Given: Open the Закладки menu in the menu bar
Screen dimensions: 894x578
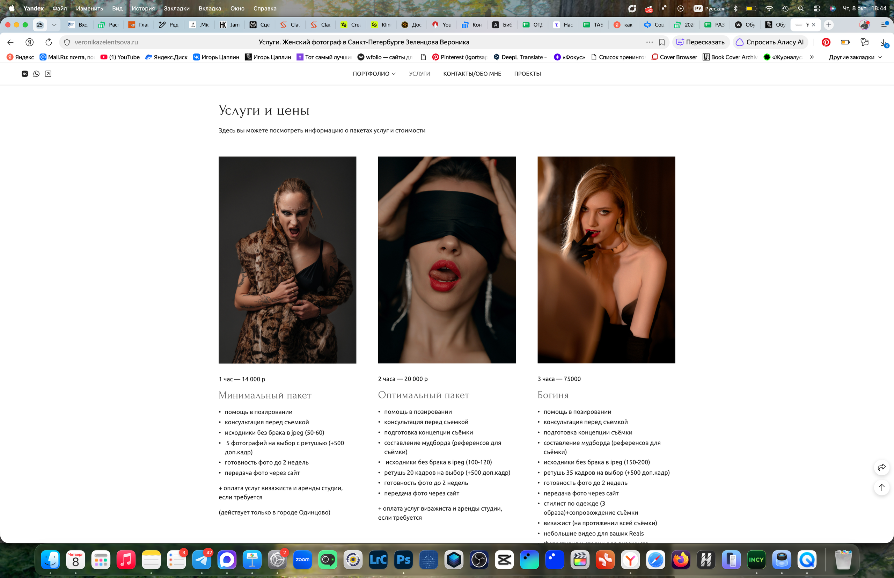Looking at the screenshot, I should coord(176,8).
